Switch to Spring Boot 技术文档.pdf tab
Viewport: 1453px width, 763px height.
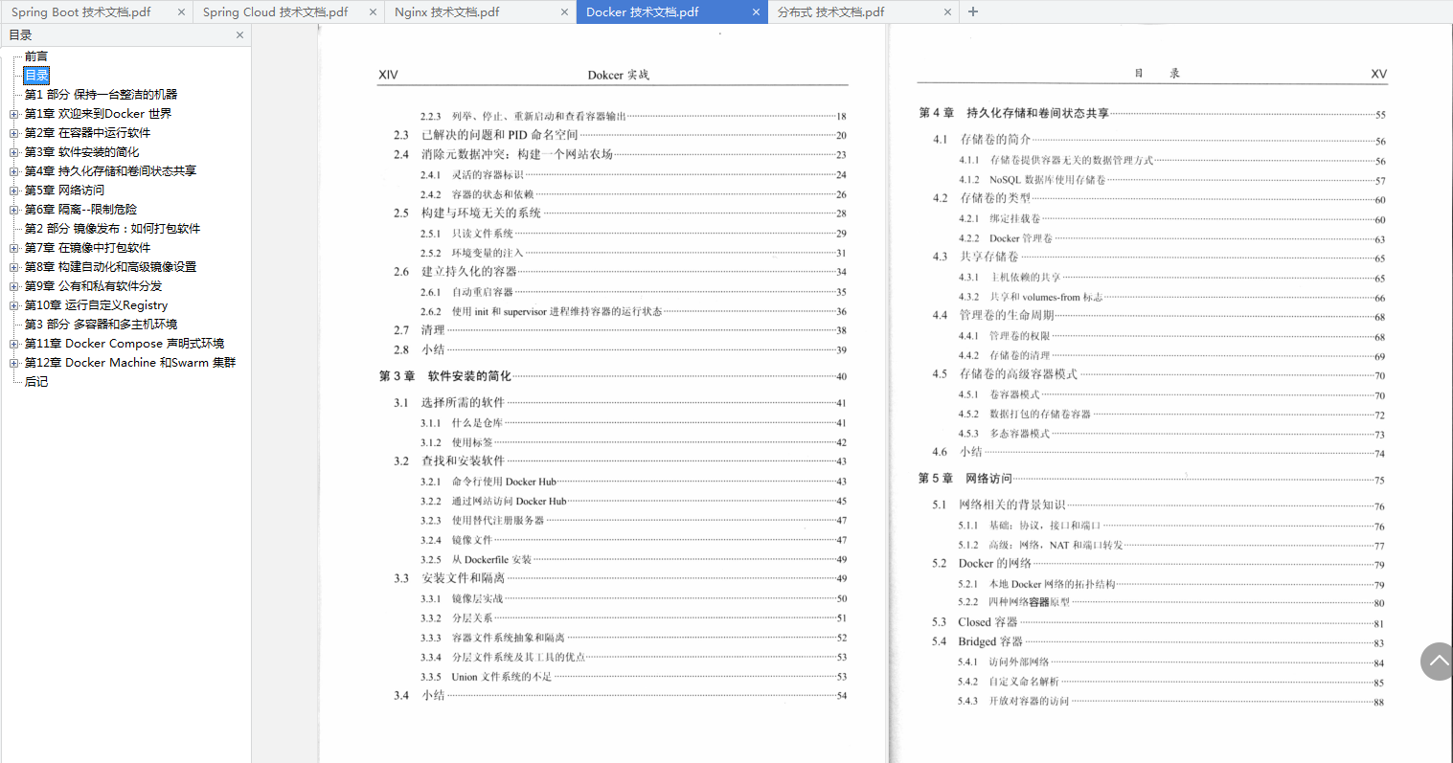coord(81,12)
